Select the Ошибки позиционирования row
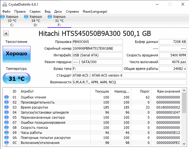Screen dimensions: 189x149 coord(92,122)
